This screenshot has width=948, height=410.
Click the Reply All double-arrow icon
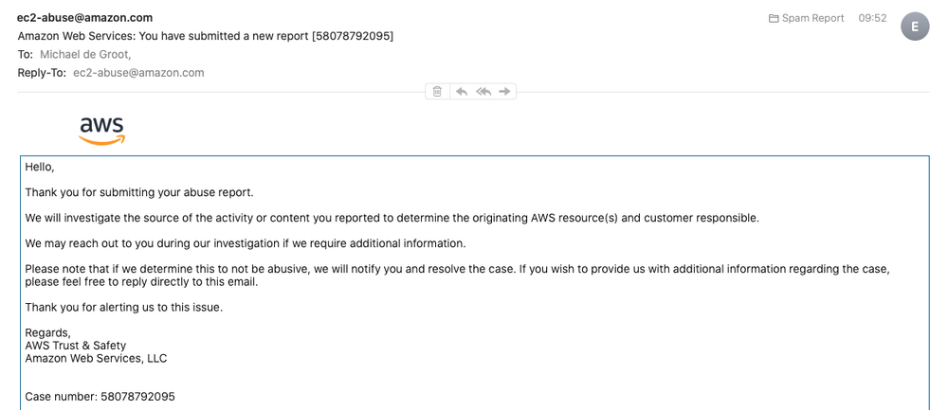483,92
